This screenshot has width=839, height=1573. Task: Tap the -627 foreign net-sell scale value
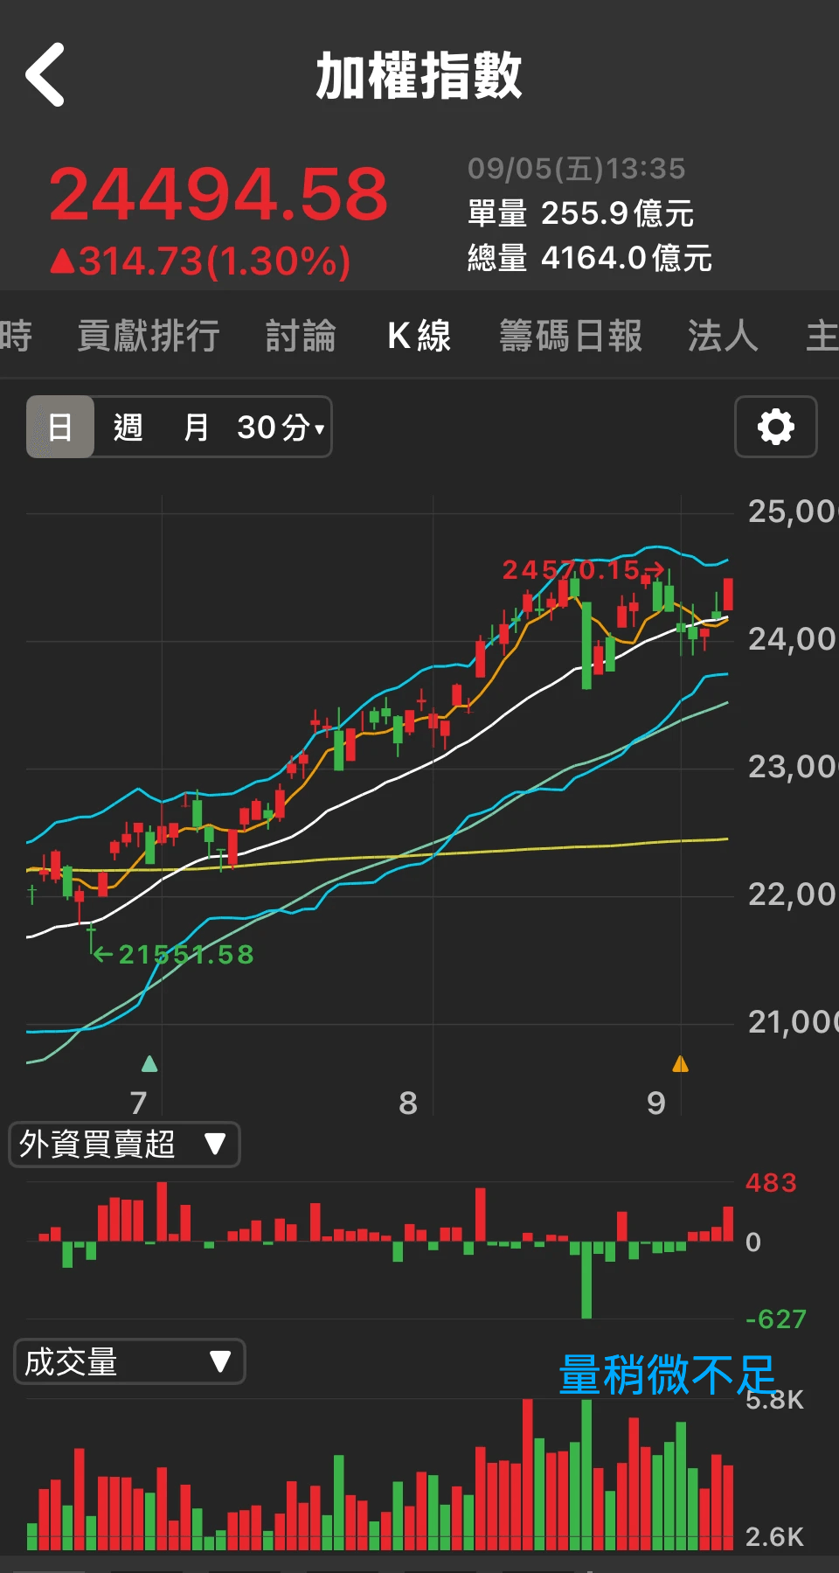[776, 1319]
